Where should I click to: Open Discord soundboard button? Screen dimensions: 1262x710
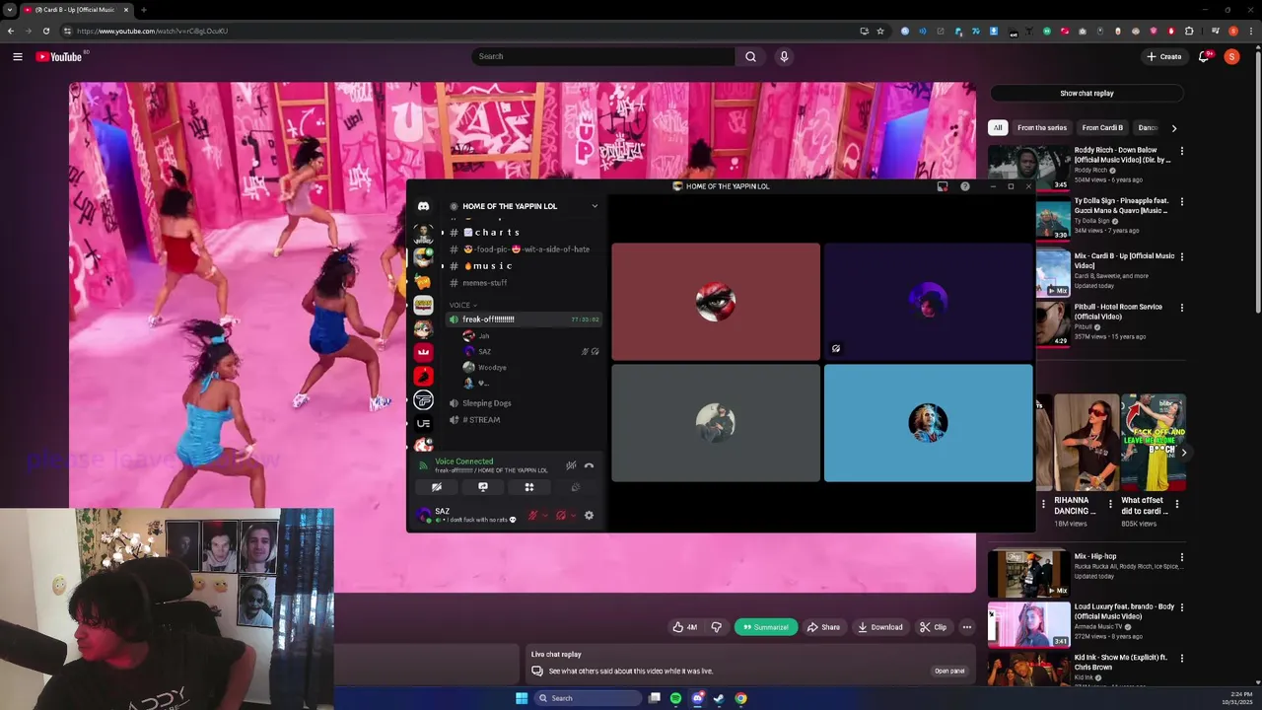[576, 487]
